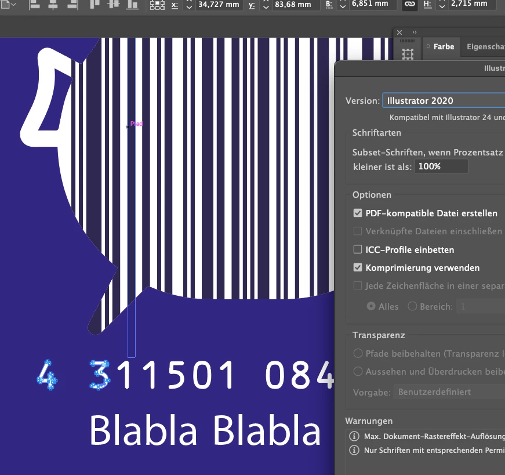Viewport: 505px width, 475px height.
Task: Click the Warnungen section label
Action: pos(369,421)
